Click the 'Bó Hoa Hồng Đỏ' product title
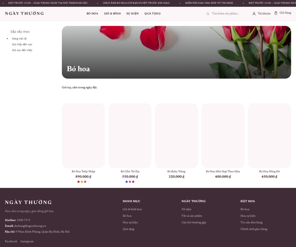This screenshot has width=296, height=247. [x=270, y=171]
